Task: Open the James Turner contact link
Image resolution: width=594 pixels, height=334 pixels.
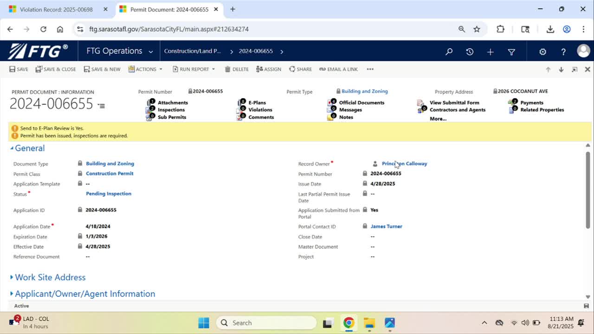Action: pyautogui.click(x=386, y=226)
